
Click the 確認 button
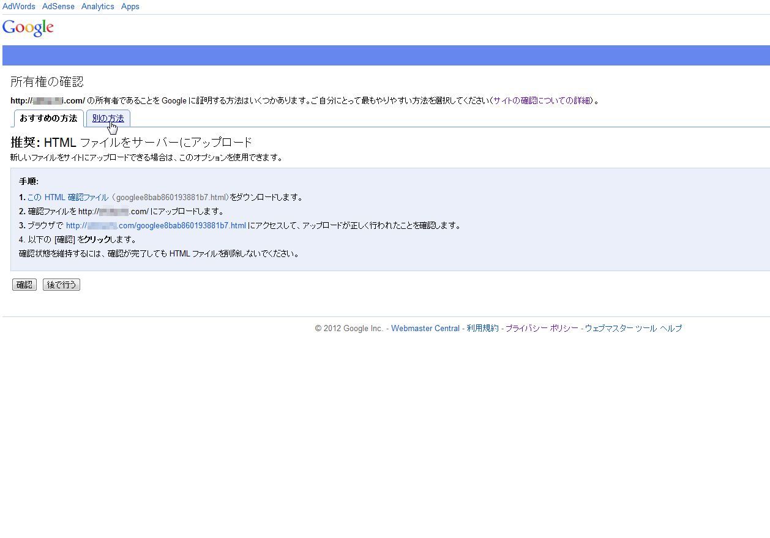24,285
